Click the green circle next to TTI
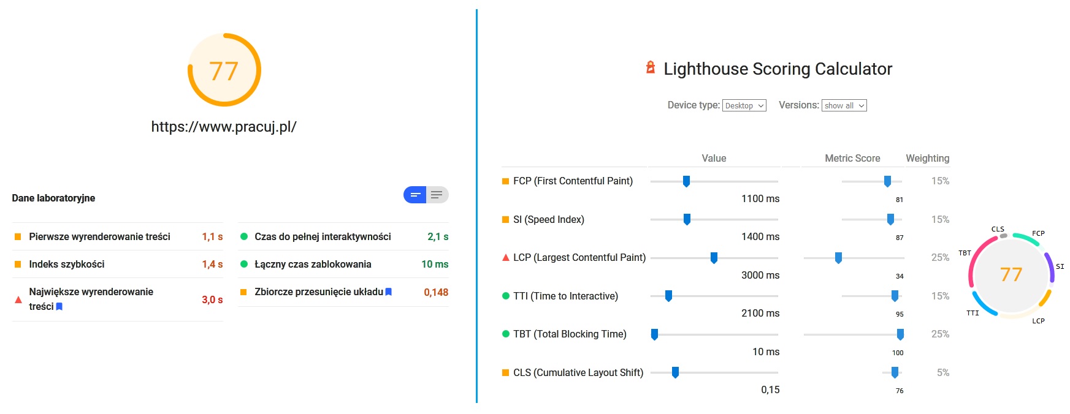The width and height of the screenshot is (1070, 414). coord(506,296)
